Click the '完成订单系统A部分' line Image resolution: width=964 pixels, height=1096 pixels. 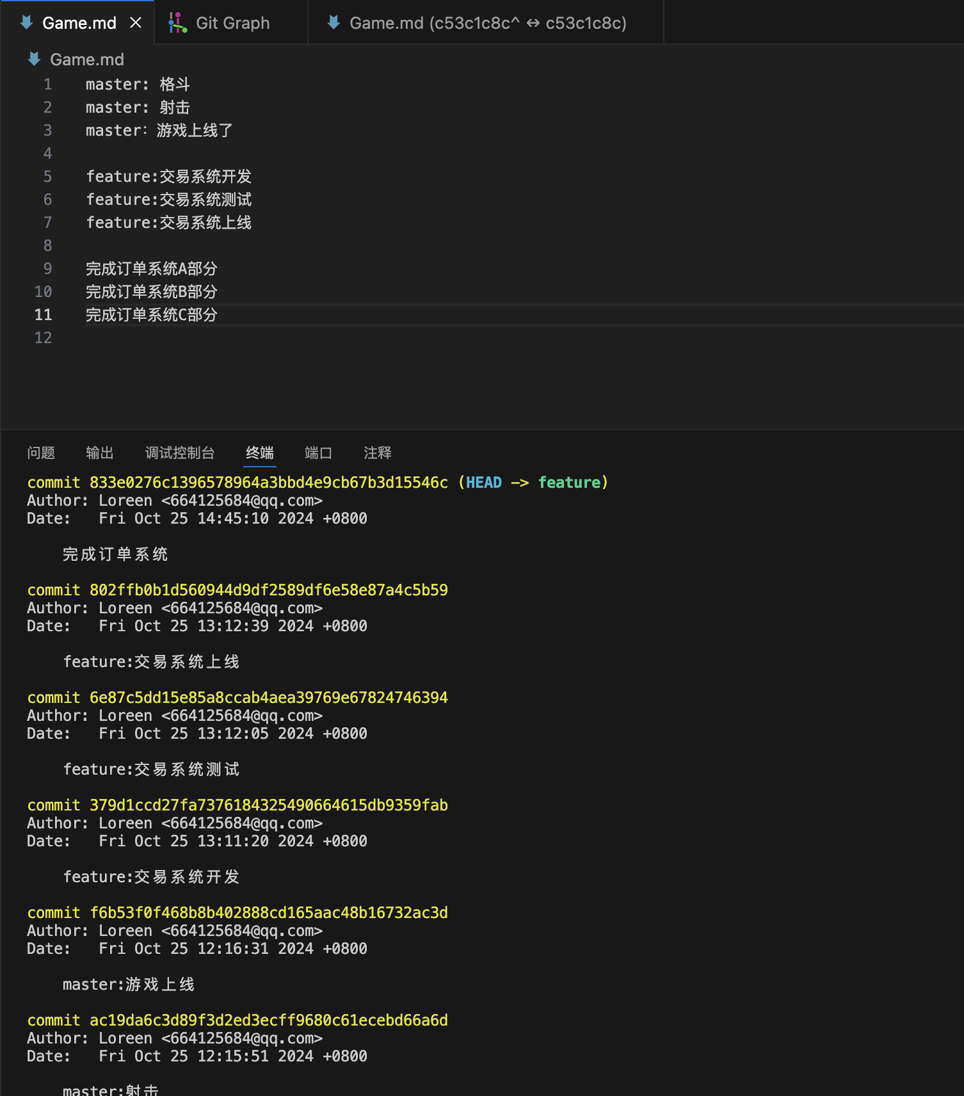(152, 269)
